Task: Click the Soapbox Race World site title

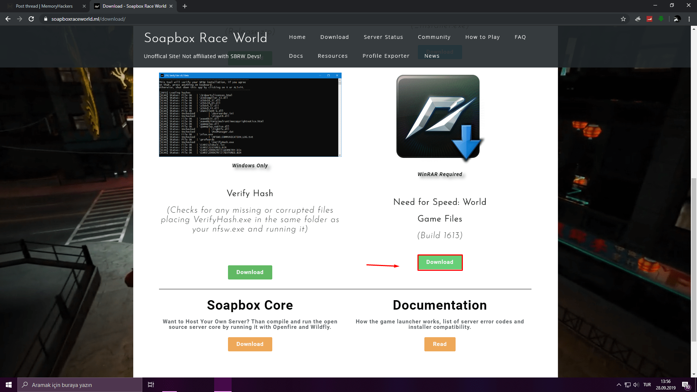Action: pyautogui.click(x=205, y=38)
